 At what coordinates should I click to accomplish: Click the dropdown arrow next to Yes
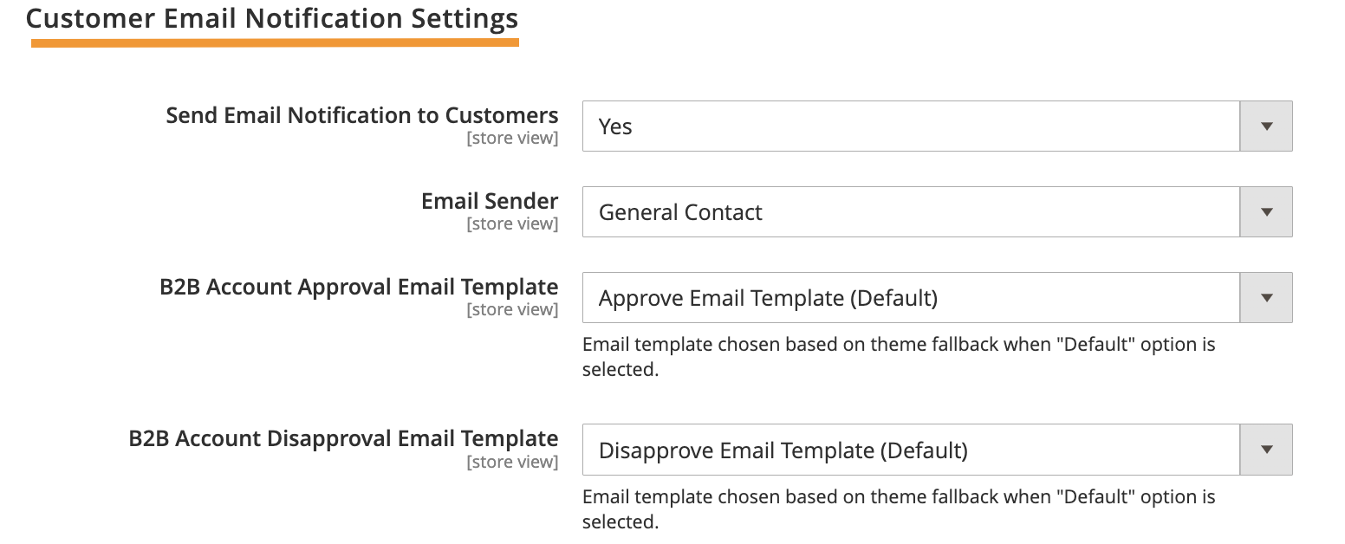[1265, 126]
